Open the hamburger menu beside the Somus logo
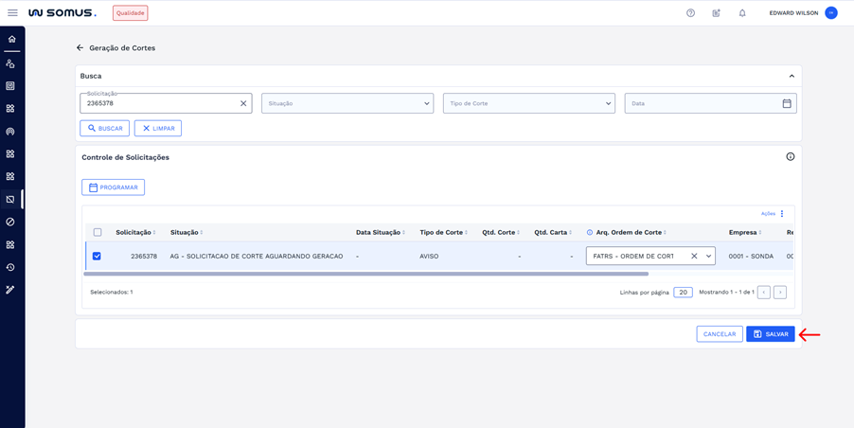Image resolution: width=854 pixels, height=428 pixels. pyautogui.click(x=12, y=13)
